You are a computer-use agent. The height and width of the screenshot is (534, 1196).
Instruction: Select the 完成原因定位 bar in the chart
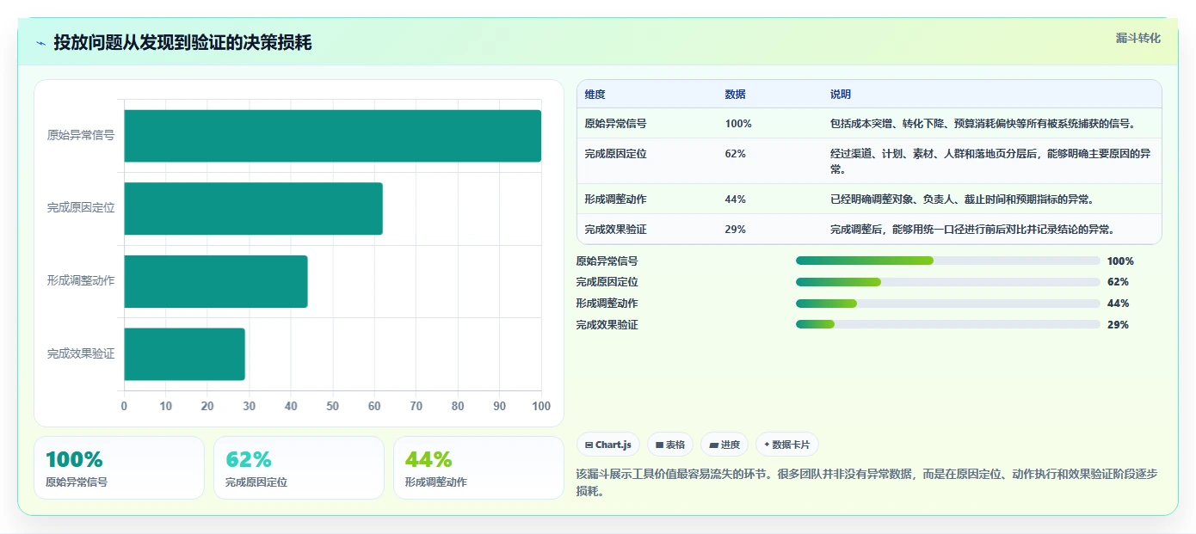point(253,208)
